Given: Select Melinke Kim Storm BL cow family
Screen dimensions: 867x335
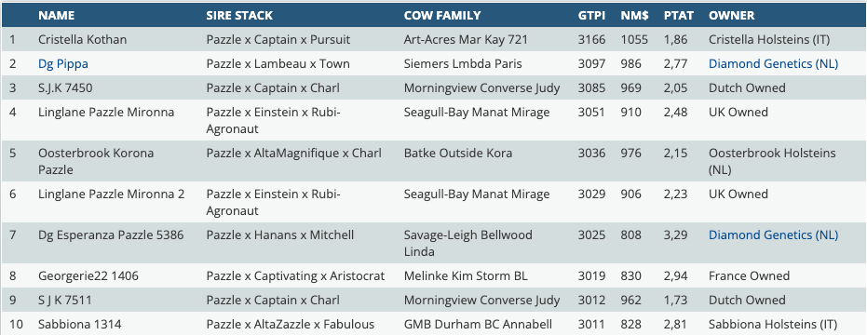Looking at the screenshot, I should pyautogui.click(x=466, y=276).
